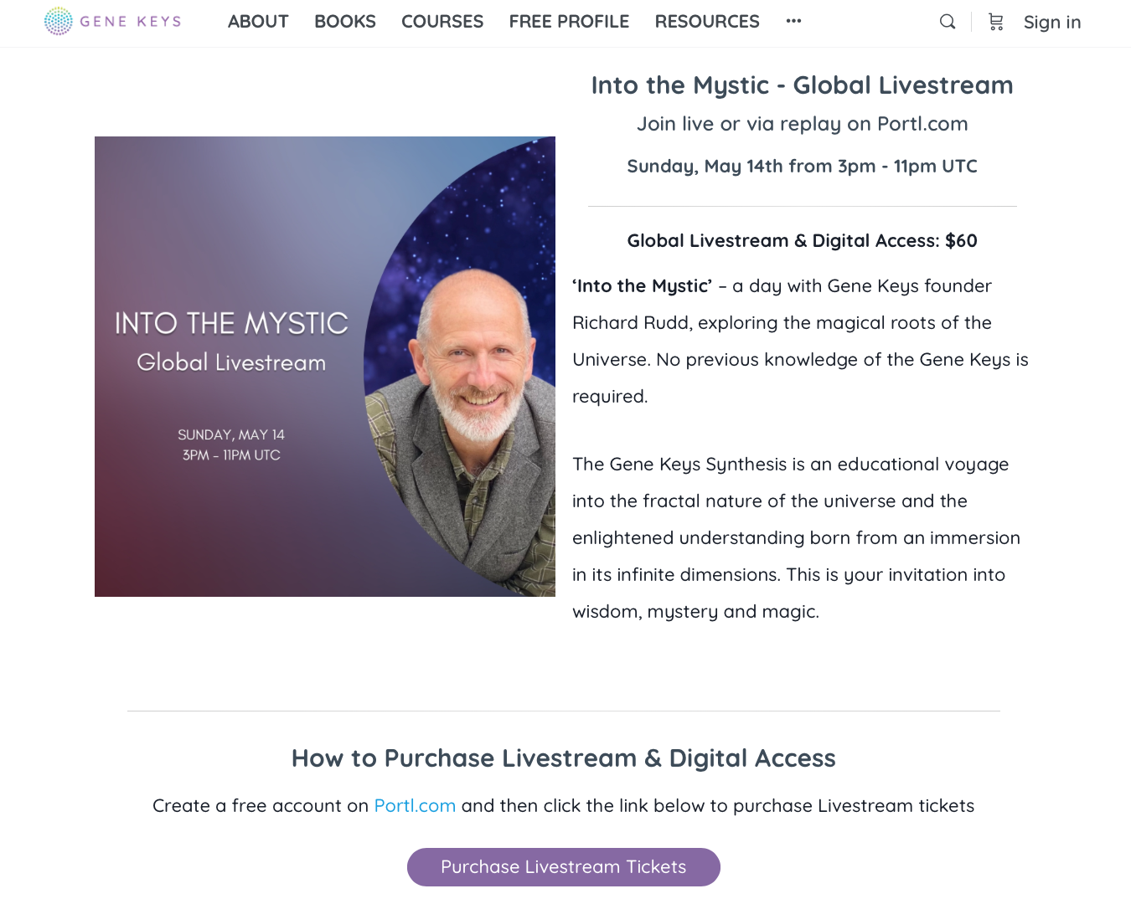Image resolution: width=1131 pixels, height=904 pixels.
Task: Click the Sunday May 14th date line
Action: pyautogui.click(x=803, y=167)
